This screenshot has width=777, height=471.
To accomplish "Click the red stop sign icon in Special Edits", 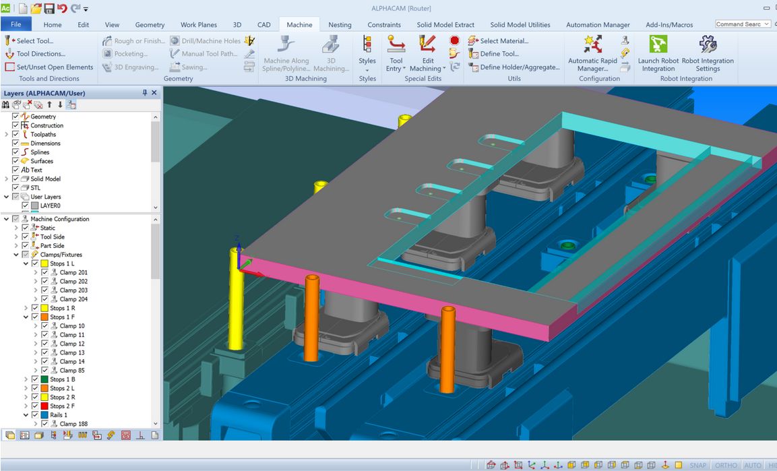I will tap(454, 41).
